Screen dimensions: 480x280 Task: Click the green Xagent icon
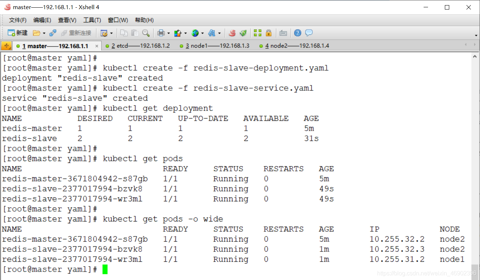(243, 33)
